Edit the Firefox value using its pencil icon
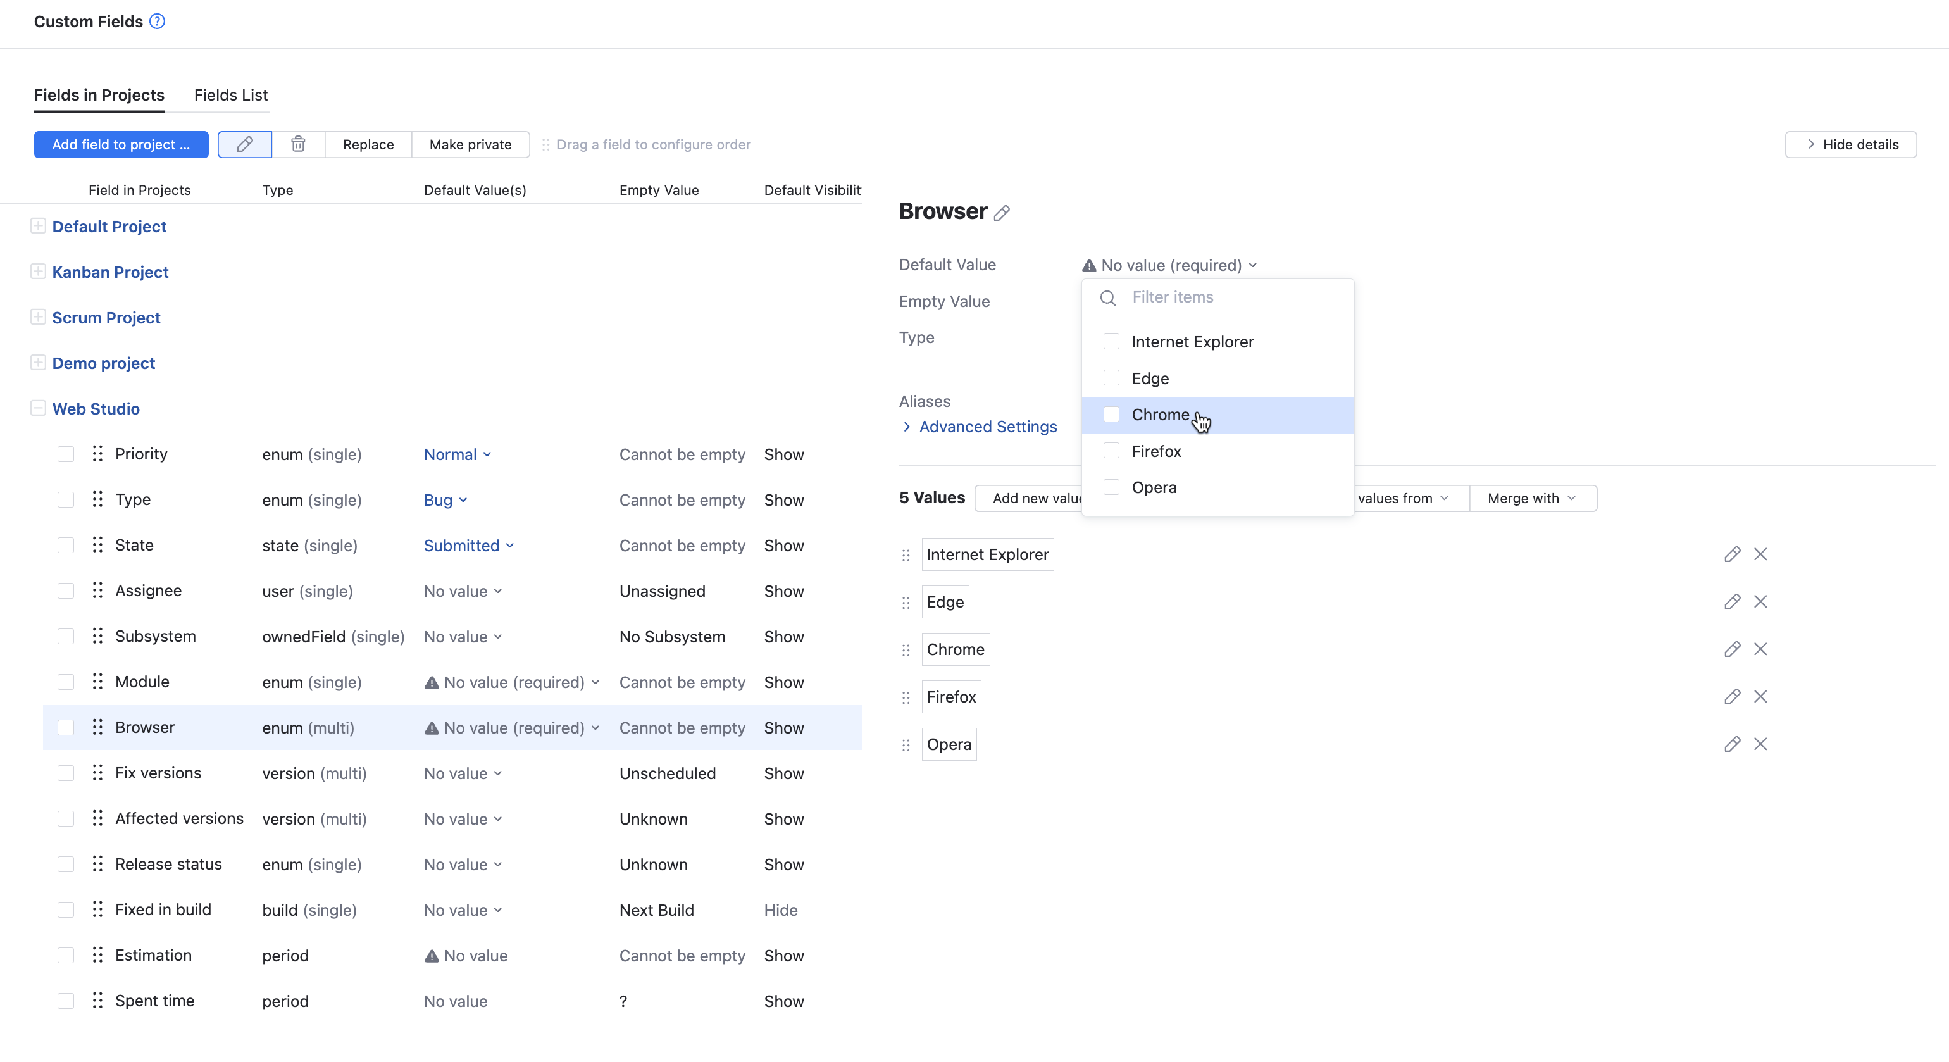The width and height of the screenshot is (1949, 1062). point(1733,696)
